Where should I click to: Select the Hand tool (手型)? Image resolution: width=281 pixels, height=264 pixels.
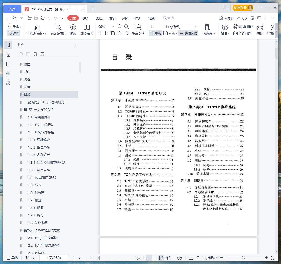click(x=14, y=27)
